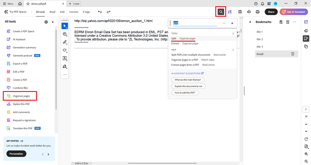The width and height of the screenshot is (311, 165).
Task: Open search options ellipsis
Action: point(224,23)
